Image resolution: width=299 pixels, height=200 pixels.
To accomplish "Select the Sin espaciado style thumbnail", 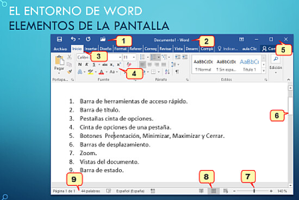I will click(226, 65).
